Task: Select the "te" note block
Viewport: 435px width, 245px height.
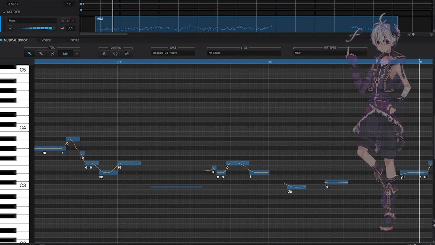Action: click(x=336, y=182)
